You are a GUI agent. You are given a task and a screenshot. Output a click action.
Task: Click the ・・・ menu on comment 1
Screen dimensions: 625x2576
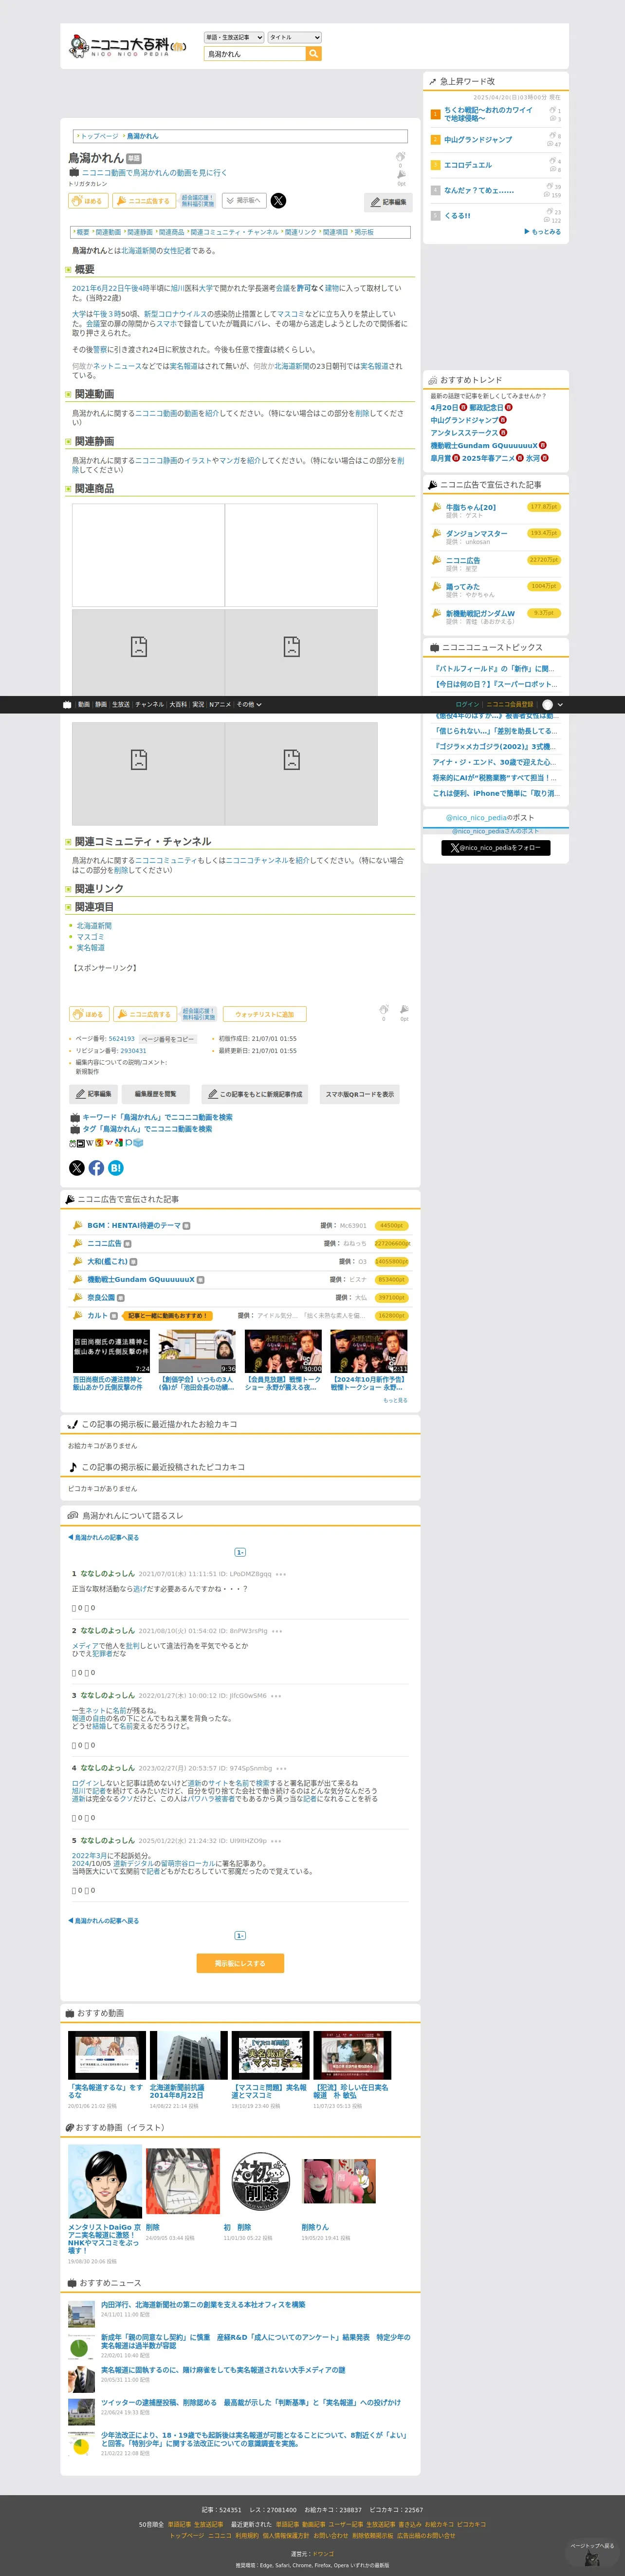(281, 1574)
